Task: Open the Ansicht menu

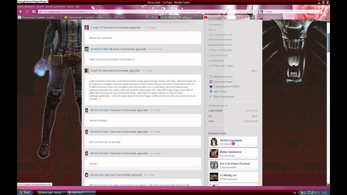Action: tap(40, 6)
